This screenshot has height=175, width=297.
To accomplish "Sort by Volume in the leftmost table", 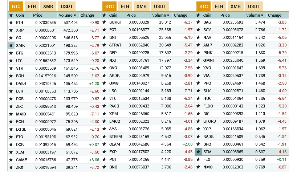I will point(68,15).
